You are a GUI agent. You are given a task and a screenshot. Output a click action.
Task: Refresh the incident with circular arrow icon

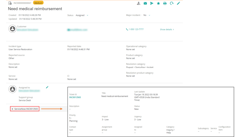pos(171,3)
